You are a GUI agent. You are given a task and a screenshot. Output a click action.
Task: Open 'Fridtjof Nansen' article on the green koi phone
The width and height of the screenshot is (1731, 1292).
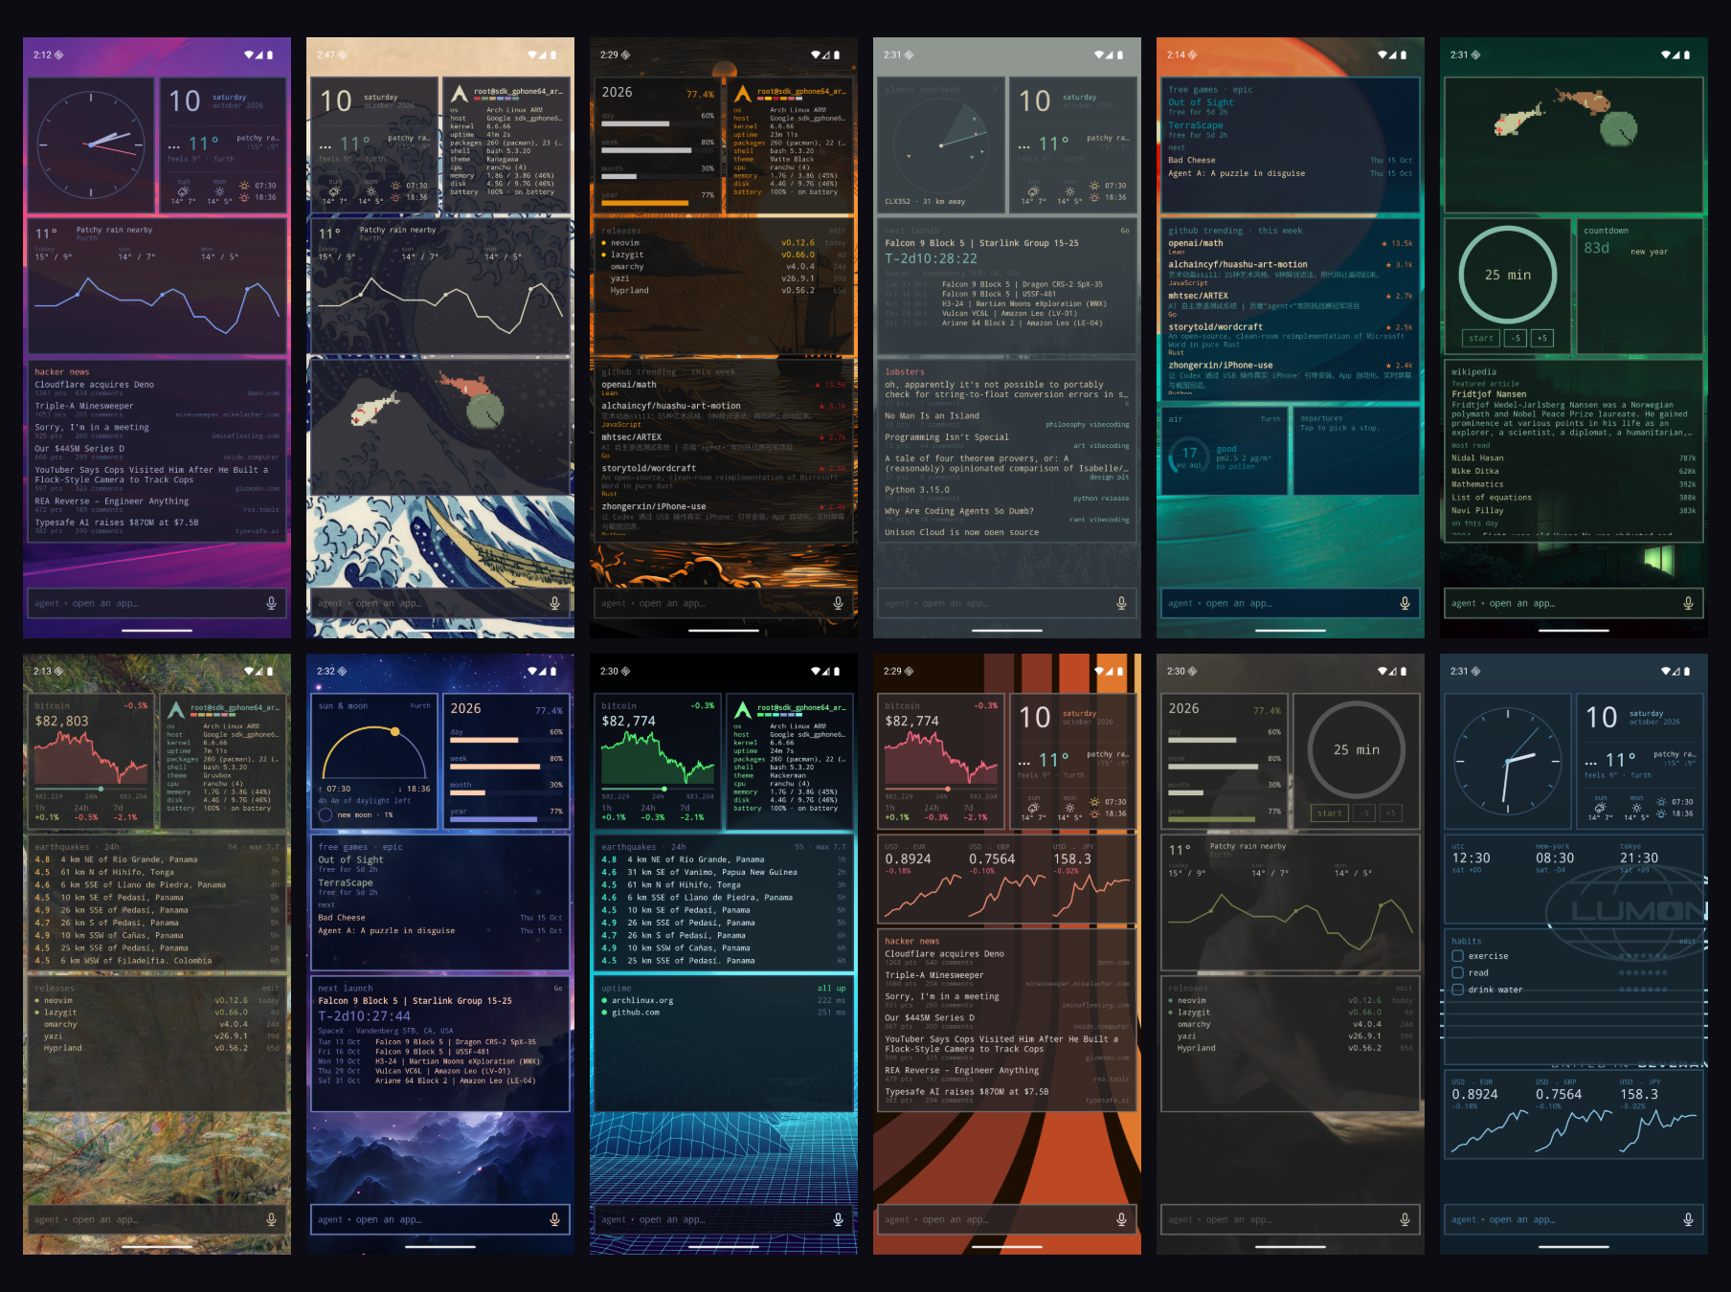1489,394
